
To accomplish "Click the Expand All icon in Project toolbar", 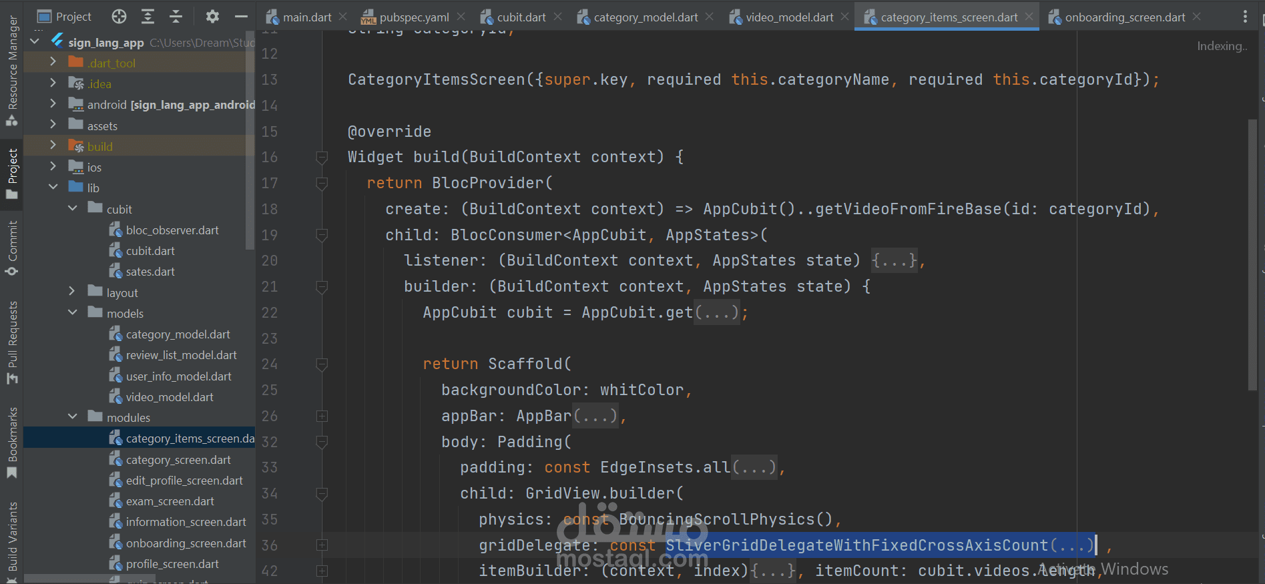I will [x=148, y=17].
